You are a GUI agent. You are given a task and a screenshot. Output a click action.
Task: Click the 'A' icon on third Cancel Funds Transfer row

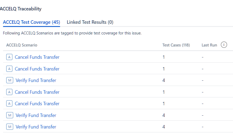pyautogui.click(x=10, y=92)
